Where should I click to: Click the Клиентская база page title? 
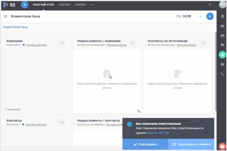point(25,16)
